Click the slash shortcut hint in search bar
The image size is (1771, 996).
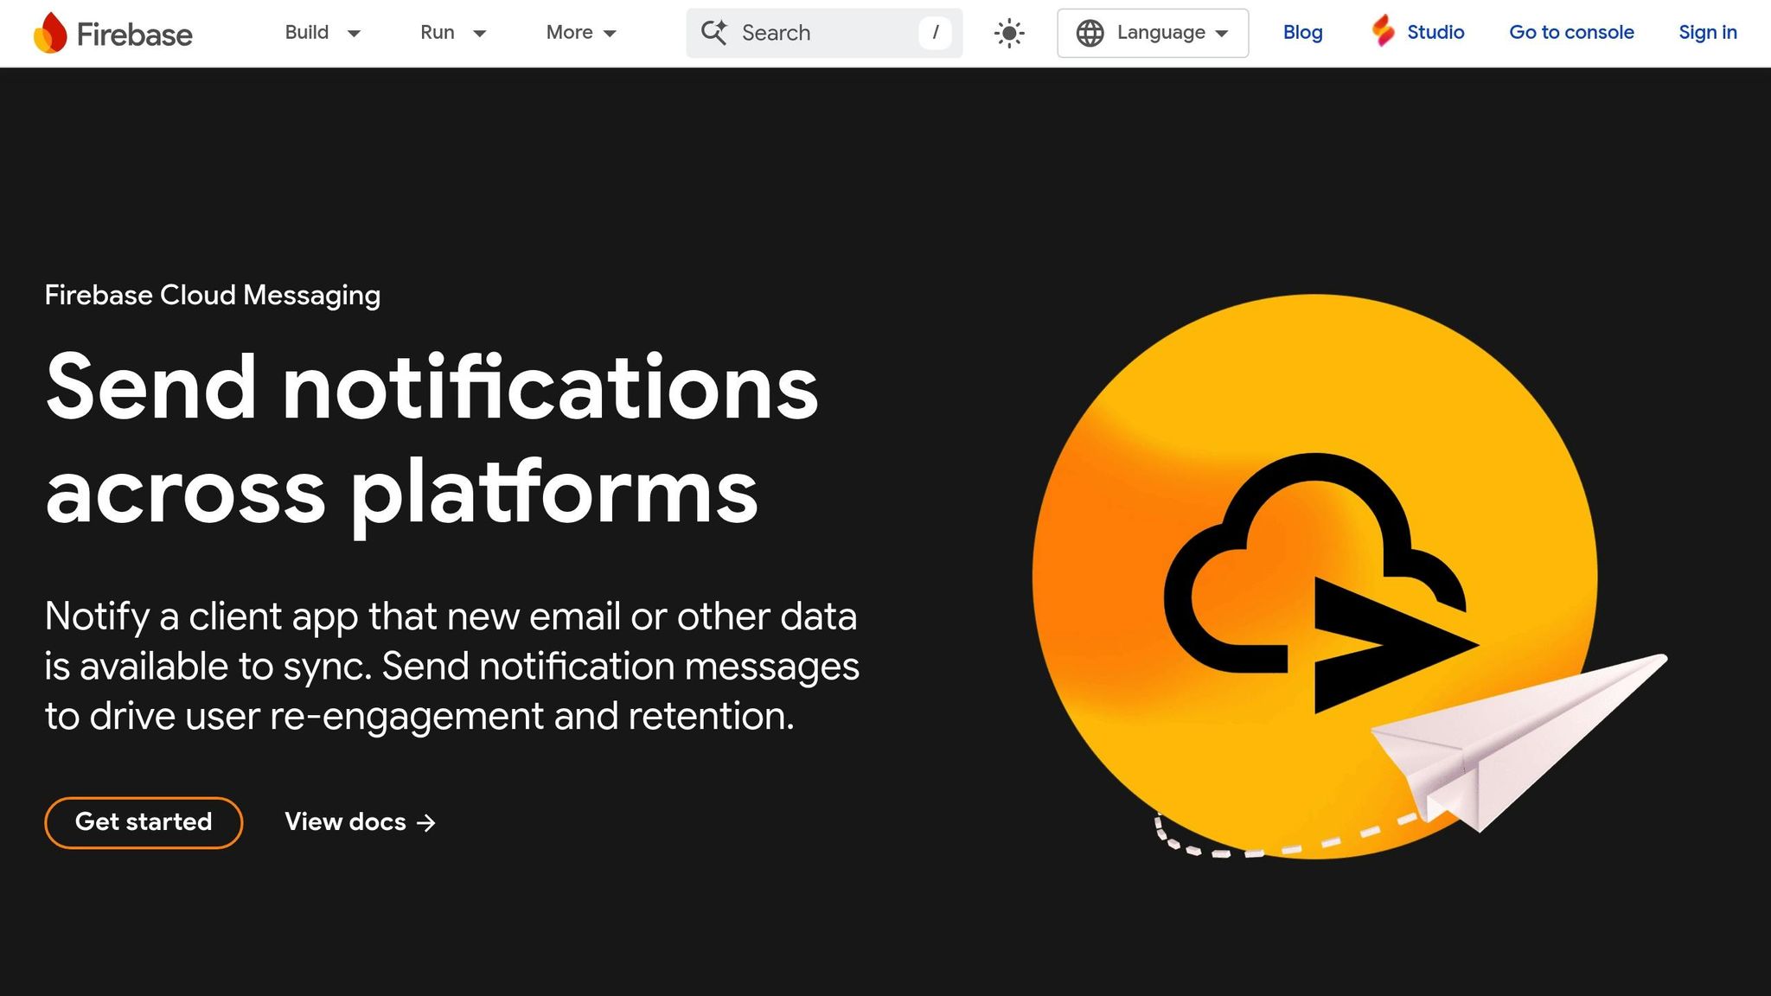click(935, 33)
